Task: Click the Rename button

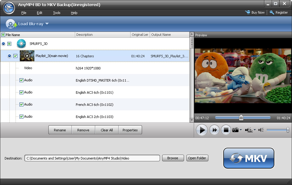Action: coord(60,130)
